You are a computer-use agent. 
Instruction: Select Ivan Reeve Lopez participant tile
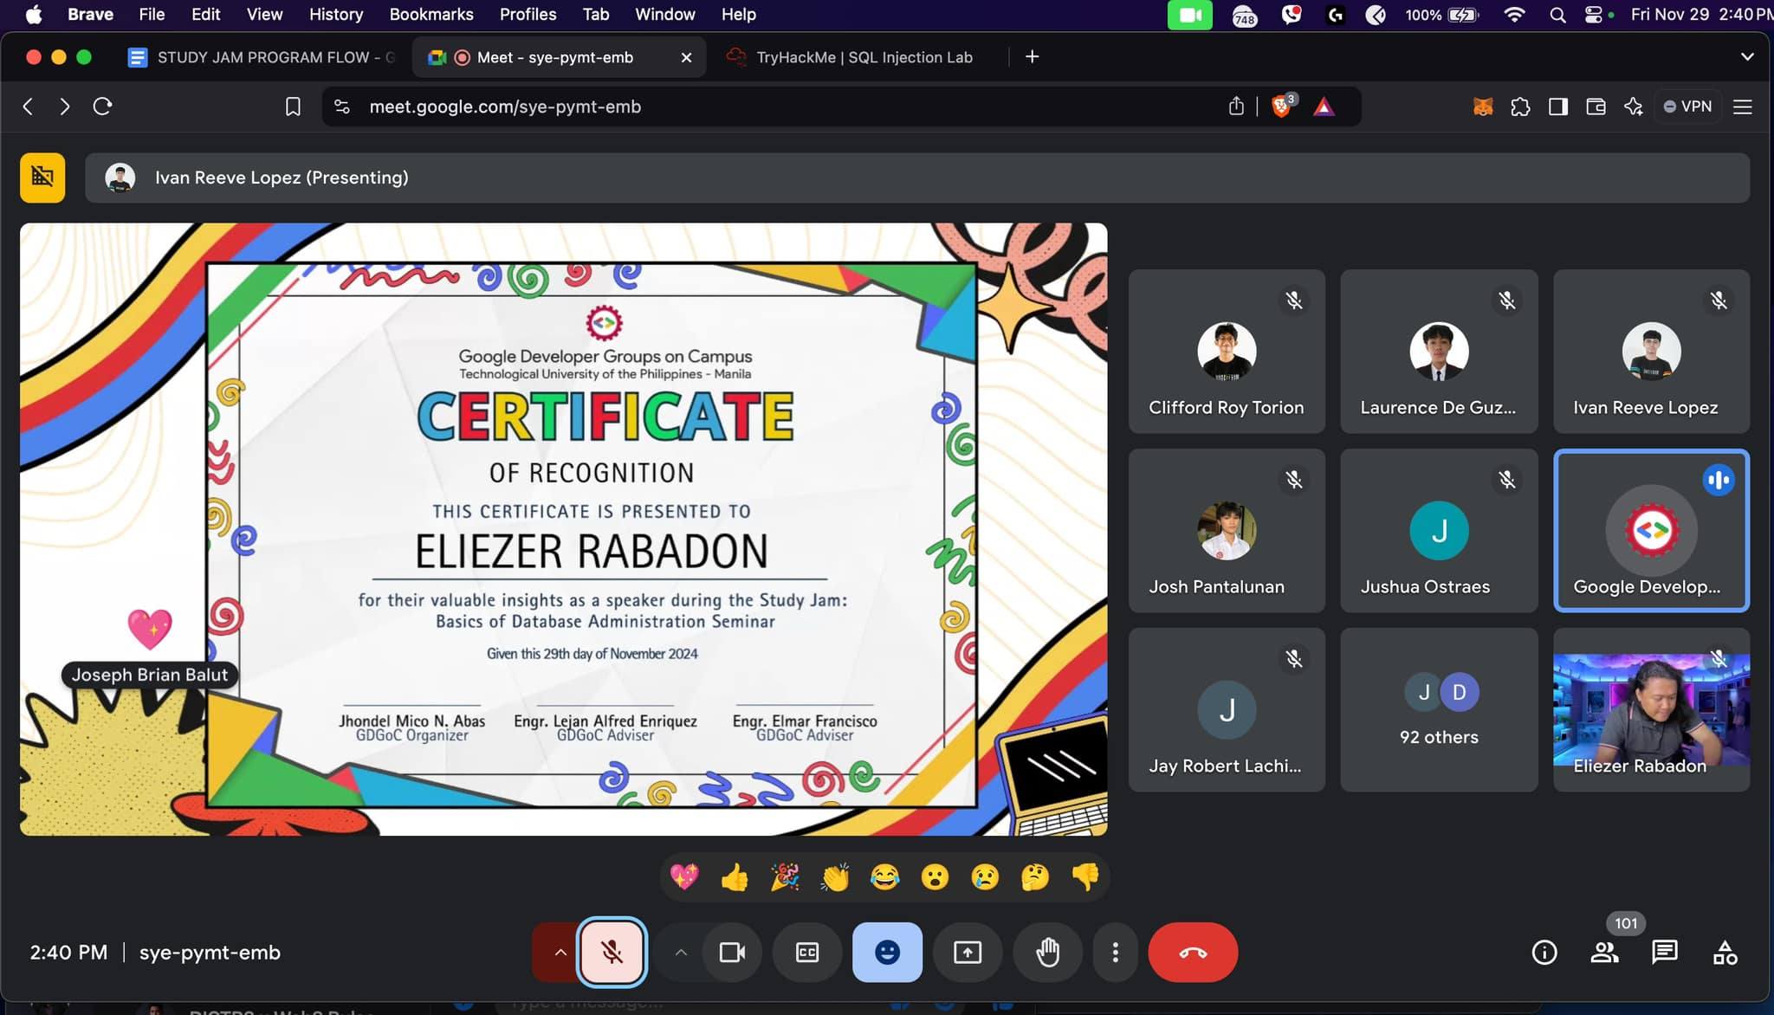pyautogui.click(x=1651, y=351)
